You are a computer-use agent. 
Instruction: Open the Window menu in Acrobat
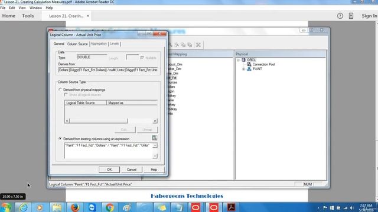tap(35, 8)
